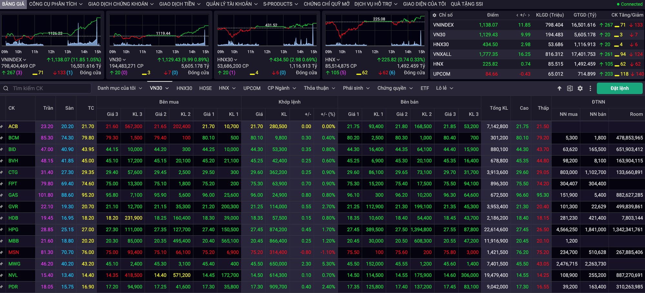Pin the FPT row

point(2,184)
